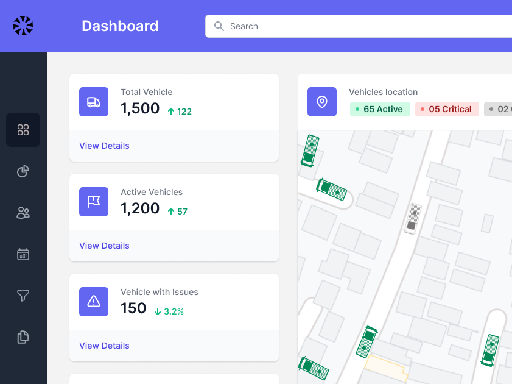This screenshot has height=384, width=512.
Task: Open the documents icon at sidebar bottom
Action: pyautogui.click(x=23, y=337)
